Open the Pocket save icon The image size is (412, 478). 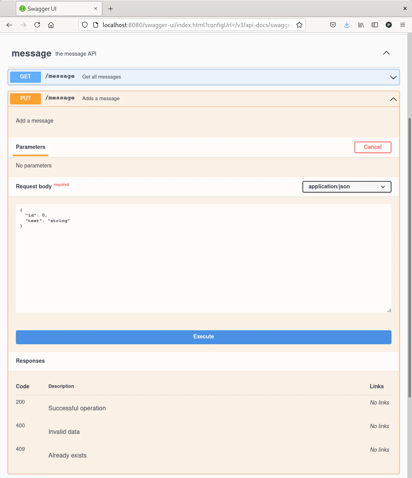(x=333, y=25)
